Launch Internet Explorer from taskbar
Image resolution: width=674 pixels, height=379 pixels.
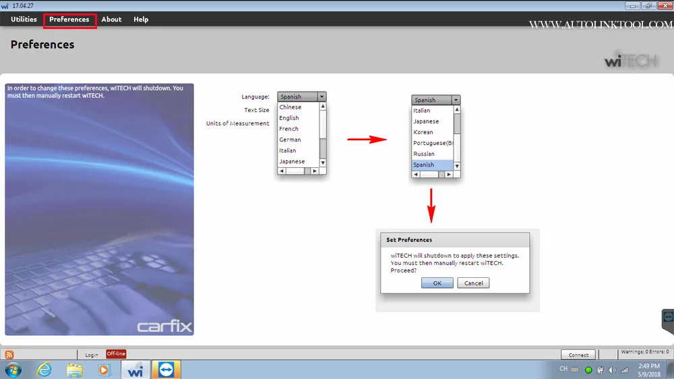tap(44, 370)
